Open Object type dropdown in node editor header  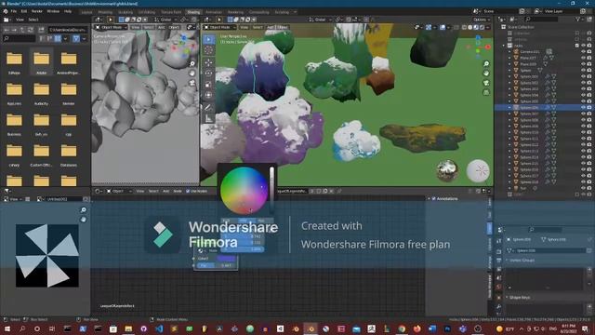(119, 191)
